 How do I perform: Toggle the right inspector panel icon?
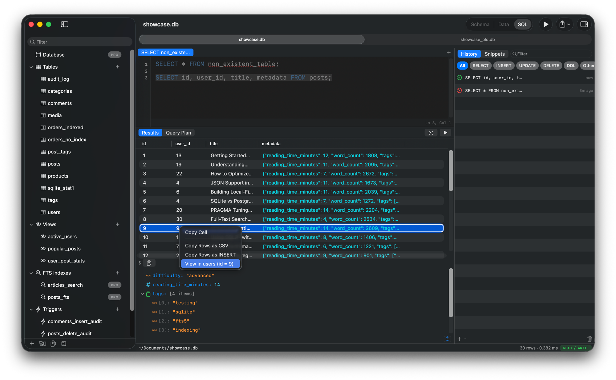[x=584, y=24]
